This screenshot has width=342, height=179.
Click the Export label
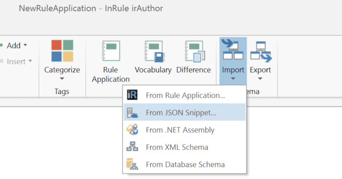click(x=260, y=70)
